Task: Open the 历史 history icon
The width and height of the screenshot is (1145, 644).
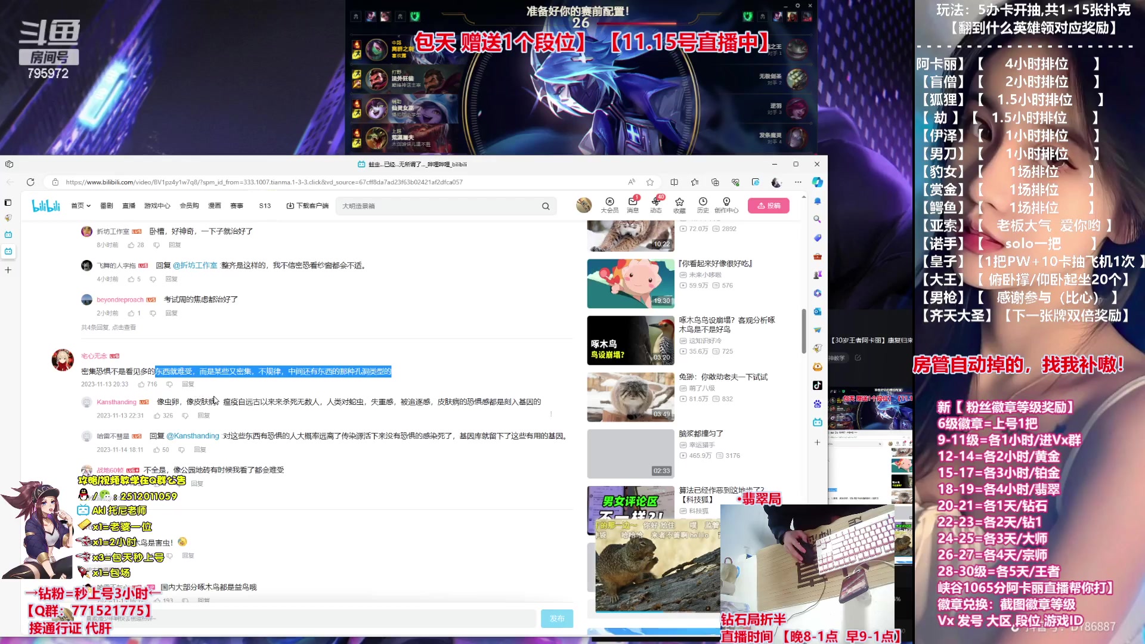Action: tap(703, 203)
